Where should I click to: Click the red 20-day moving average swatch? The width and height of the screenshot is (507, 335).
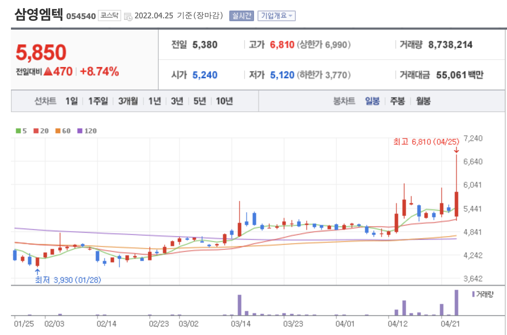[36, 131]
